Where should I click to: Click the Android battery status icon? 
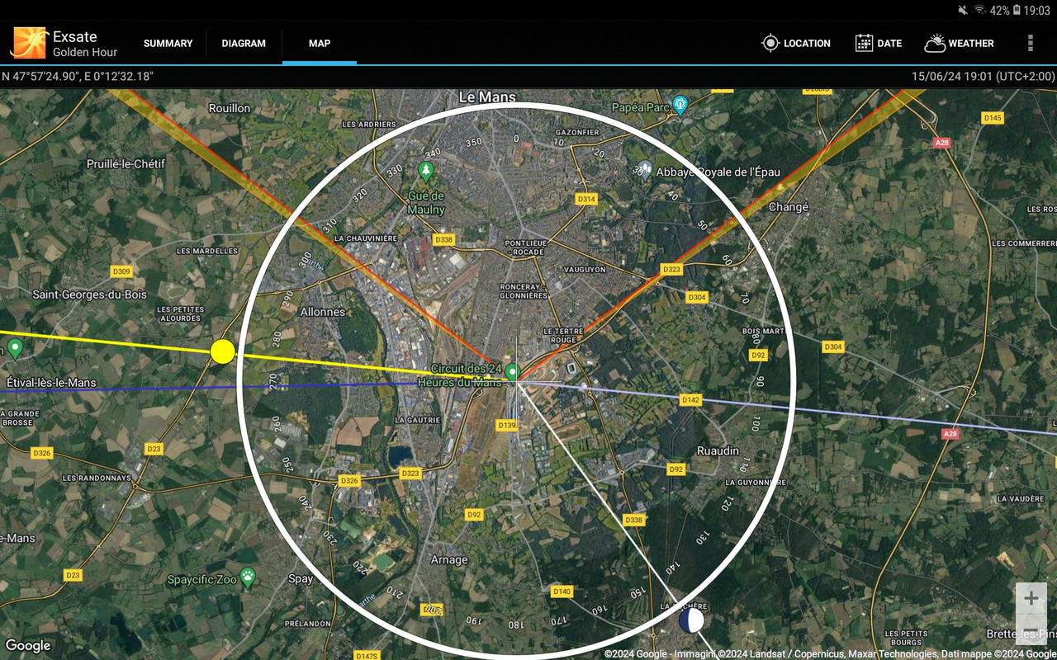pos(1017,10)
